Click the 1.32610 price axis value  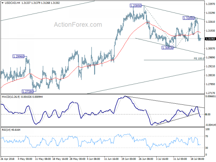click(211, 22)
